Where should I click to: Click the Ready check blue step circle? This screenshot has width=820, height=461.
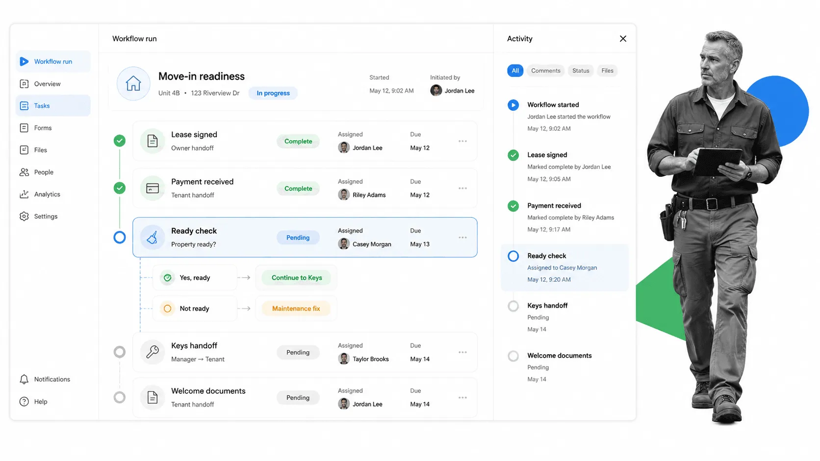point(120,238)
